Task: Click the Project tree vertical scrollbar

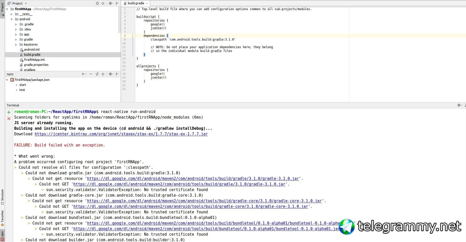Action: (119, 20)
